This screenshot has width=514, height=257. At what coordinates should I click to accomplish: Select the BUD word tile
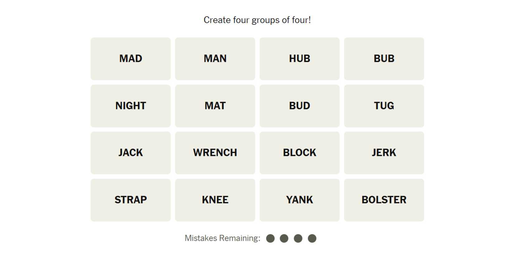(299, 106)
